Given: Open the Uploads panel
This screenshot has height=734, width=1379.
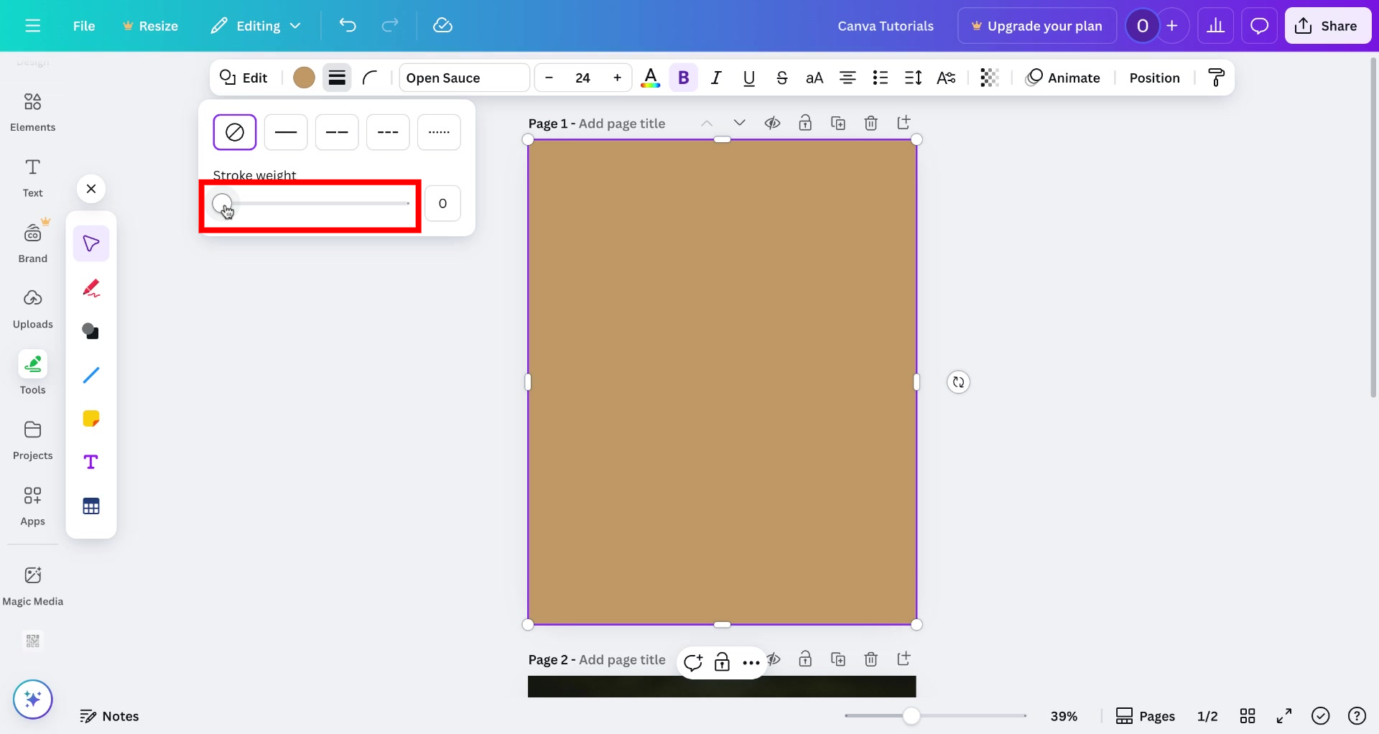Looking at the screenshot, I should tap(32, 309).
